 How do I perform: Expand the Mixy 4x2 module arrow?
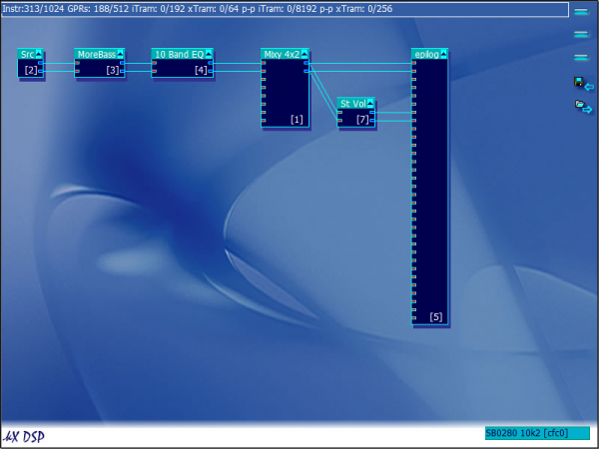304,54
